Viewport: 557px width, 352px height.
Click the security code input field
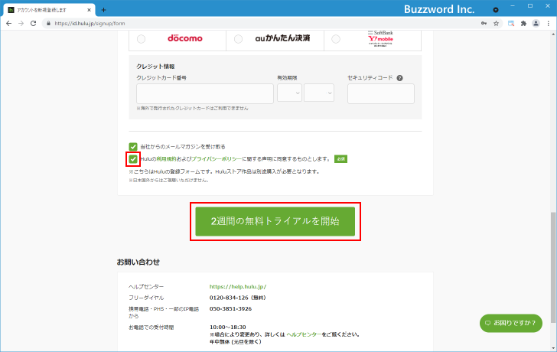381,94
